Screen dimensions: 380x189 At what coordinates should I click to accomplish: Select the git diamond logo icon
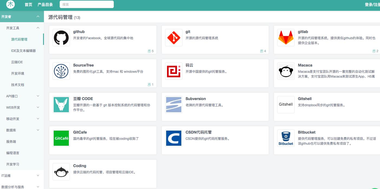173,38
